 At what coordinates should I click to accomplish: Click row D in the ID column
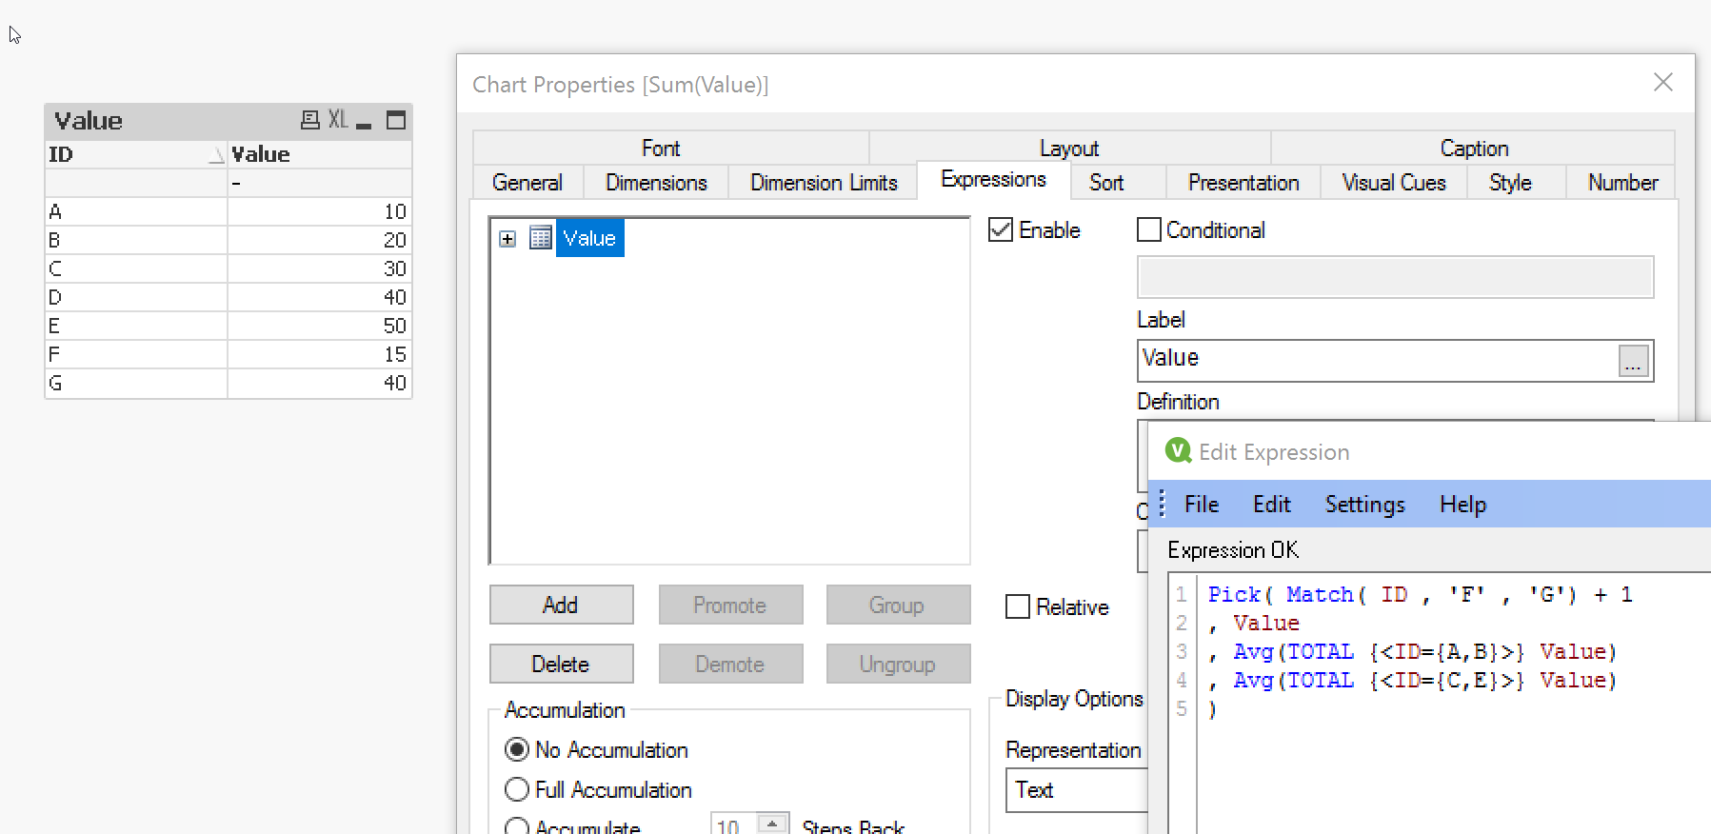[136, 297]
